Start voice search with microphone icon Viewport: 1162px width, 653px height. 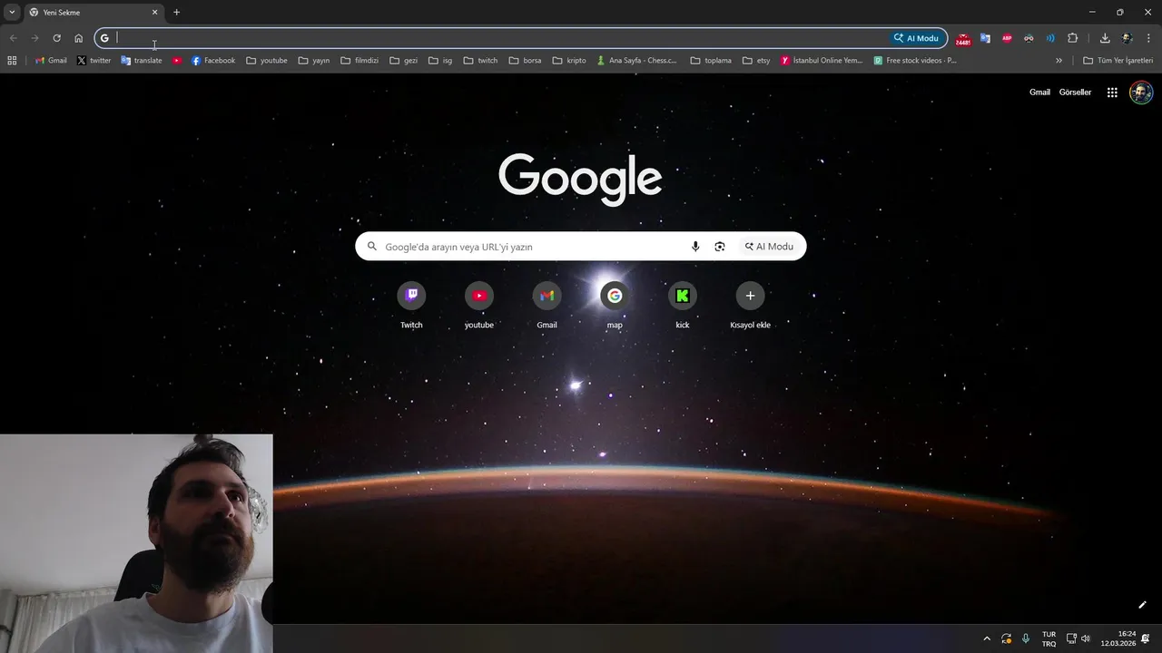[695, 247]
